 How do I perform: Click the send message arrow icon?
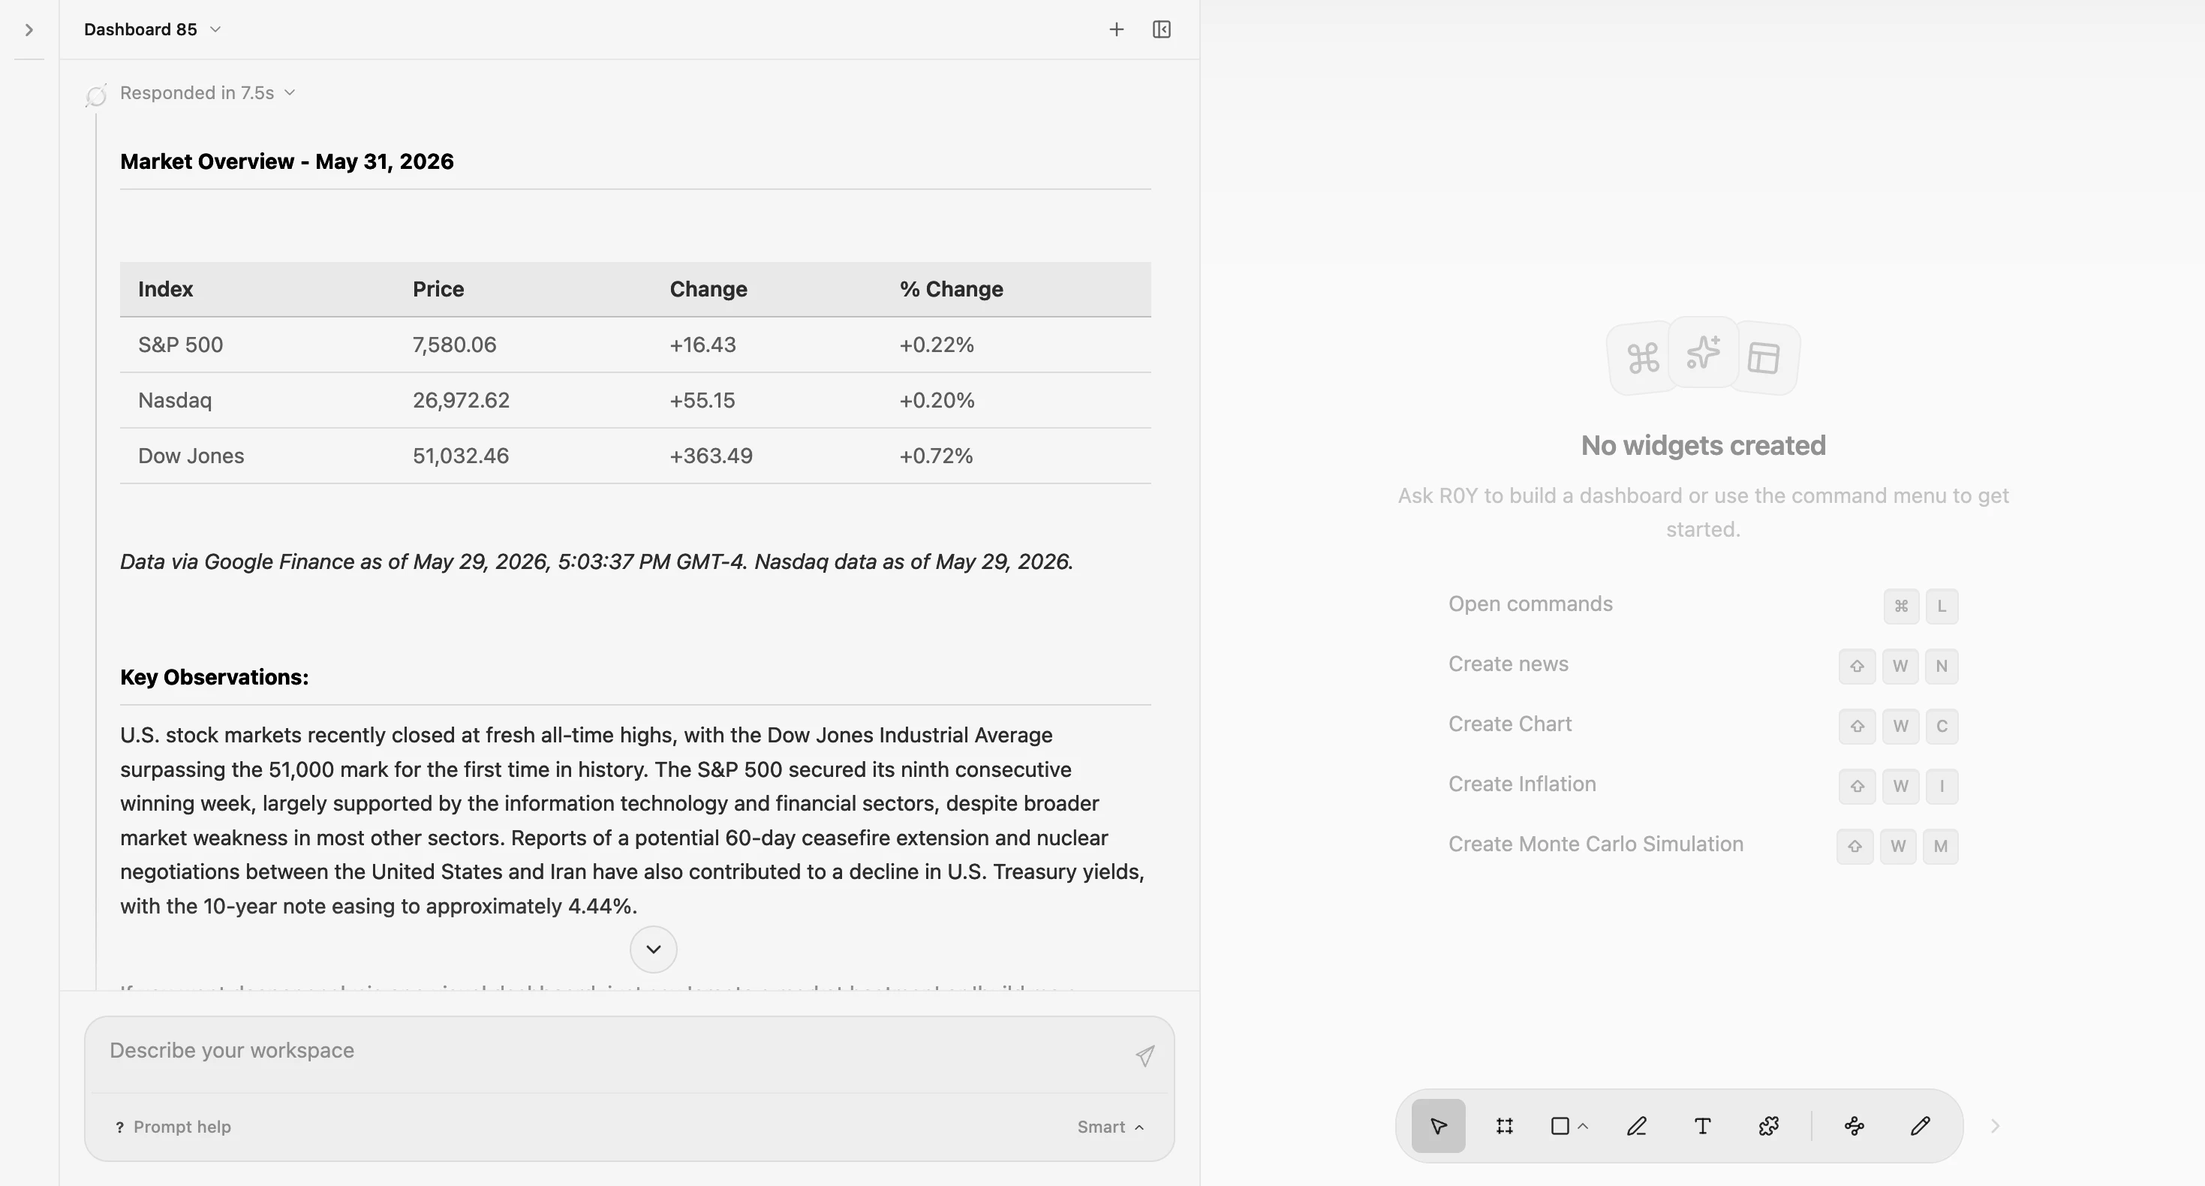pos(1145,1056)
